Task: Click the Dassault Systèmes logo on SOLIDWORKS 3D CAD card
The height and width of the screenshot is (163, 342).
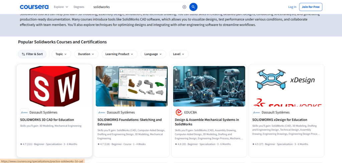Action: pyautogui.click(x=24, y=112)
